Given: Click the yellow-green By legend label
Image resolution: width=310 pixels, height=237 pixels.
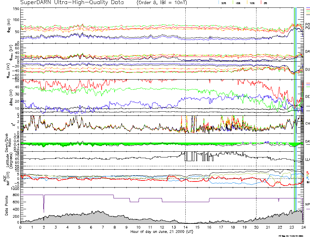Looking at the screenshot, I should [307, 175].
